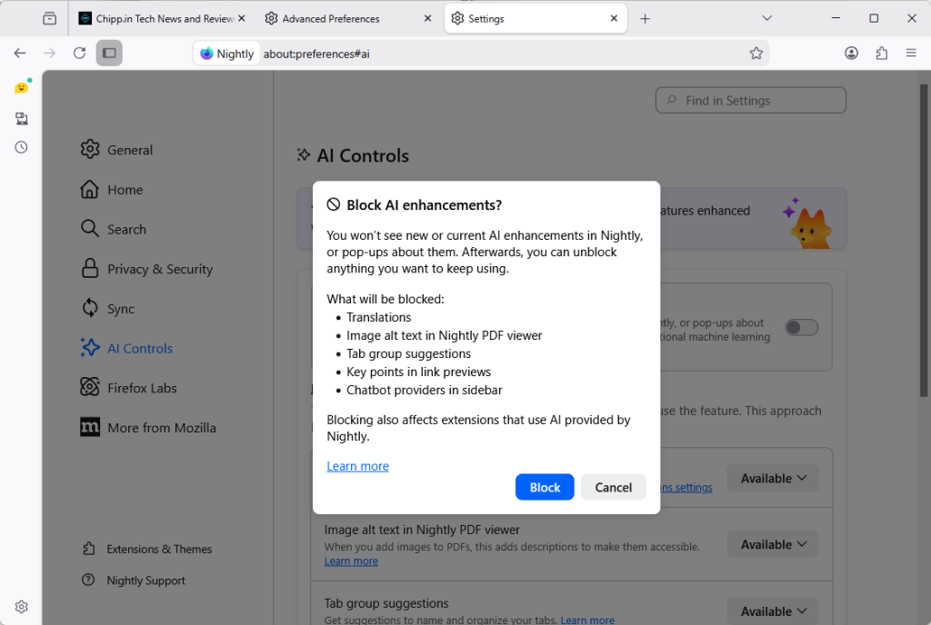This screenshot has width=931, height=625.
Task: Open Privacy & Security settings category
Action: pos(159,269)
